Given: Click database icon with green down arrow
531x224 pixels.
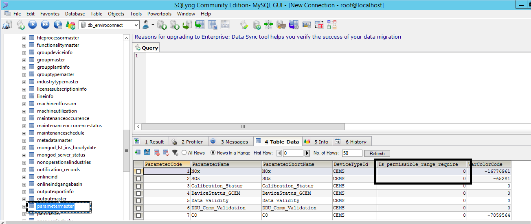Looking at the screenshot, I should point(162,25).
